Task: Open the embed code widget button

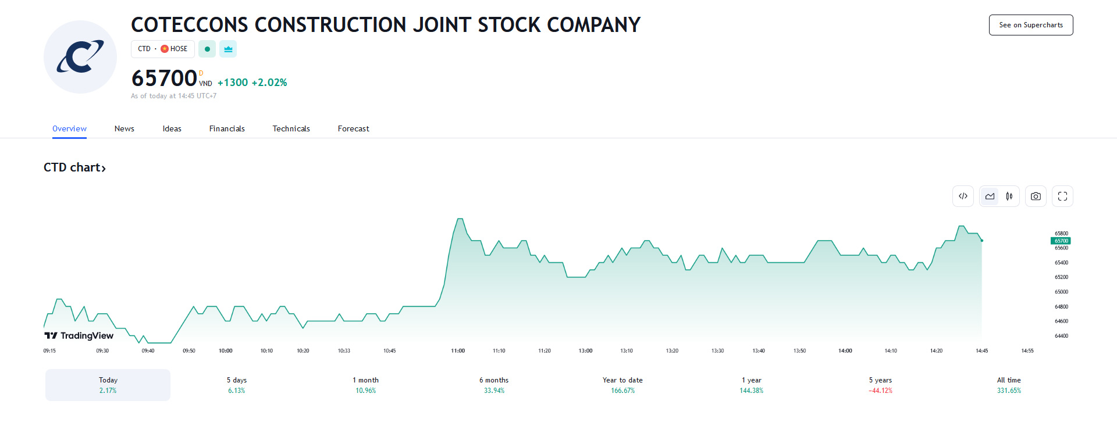Action: click(x=963, y=196)
